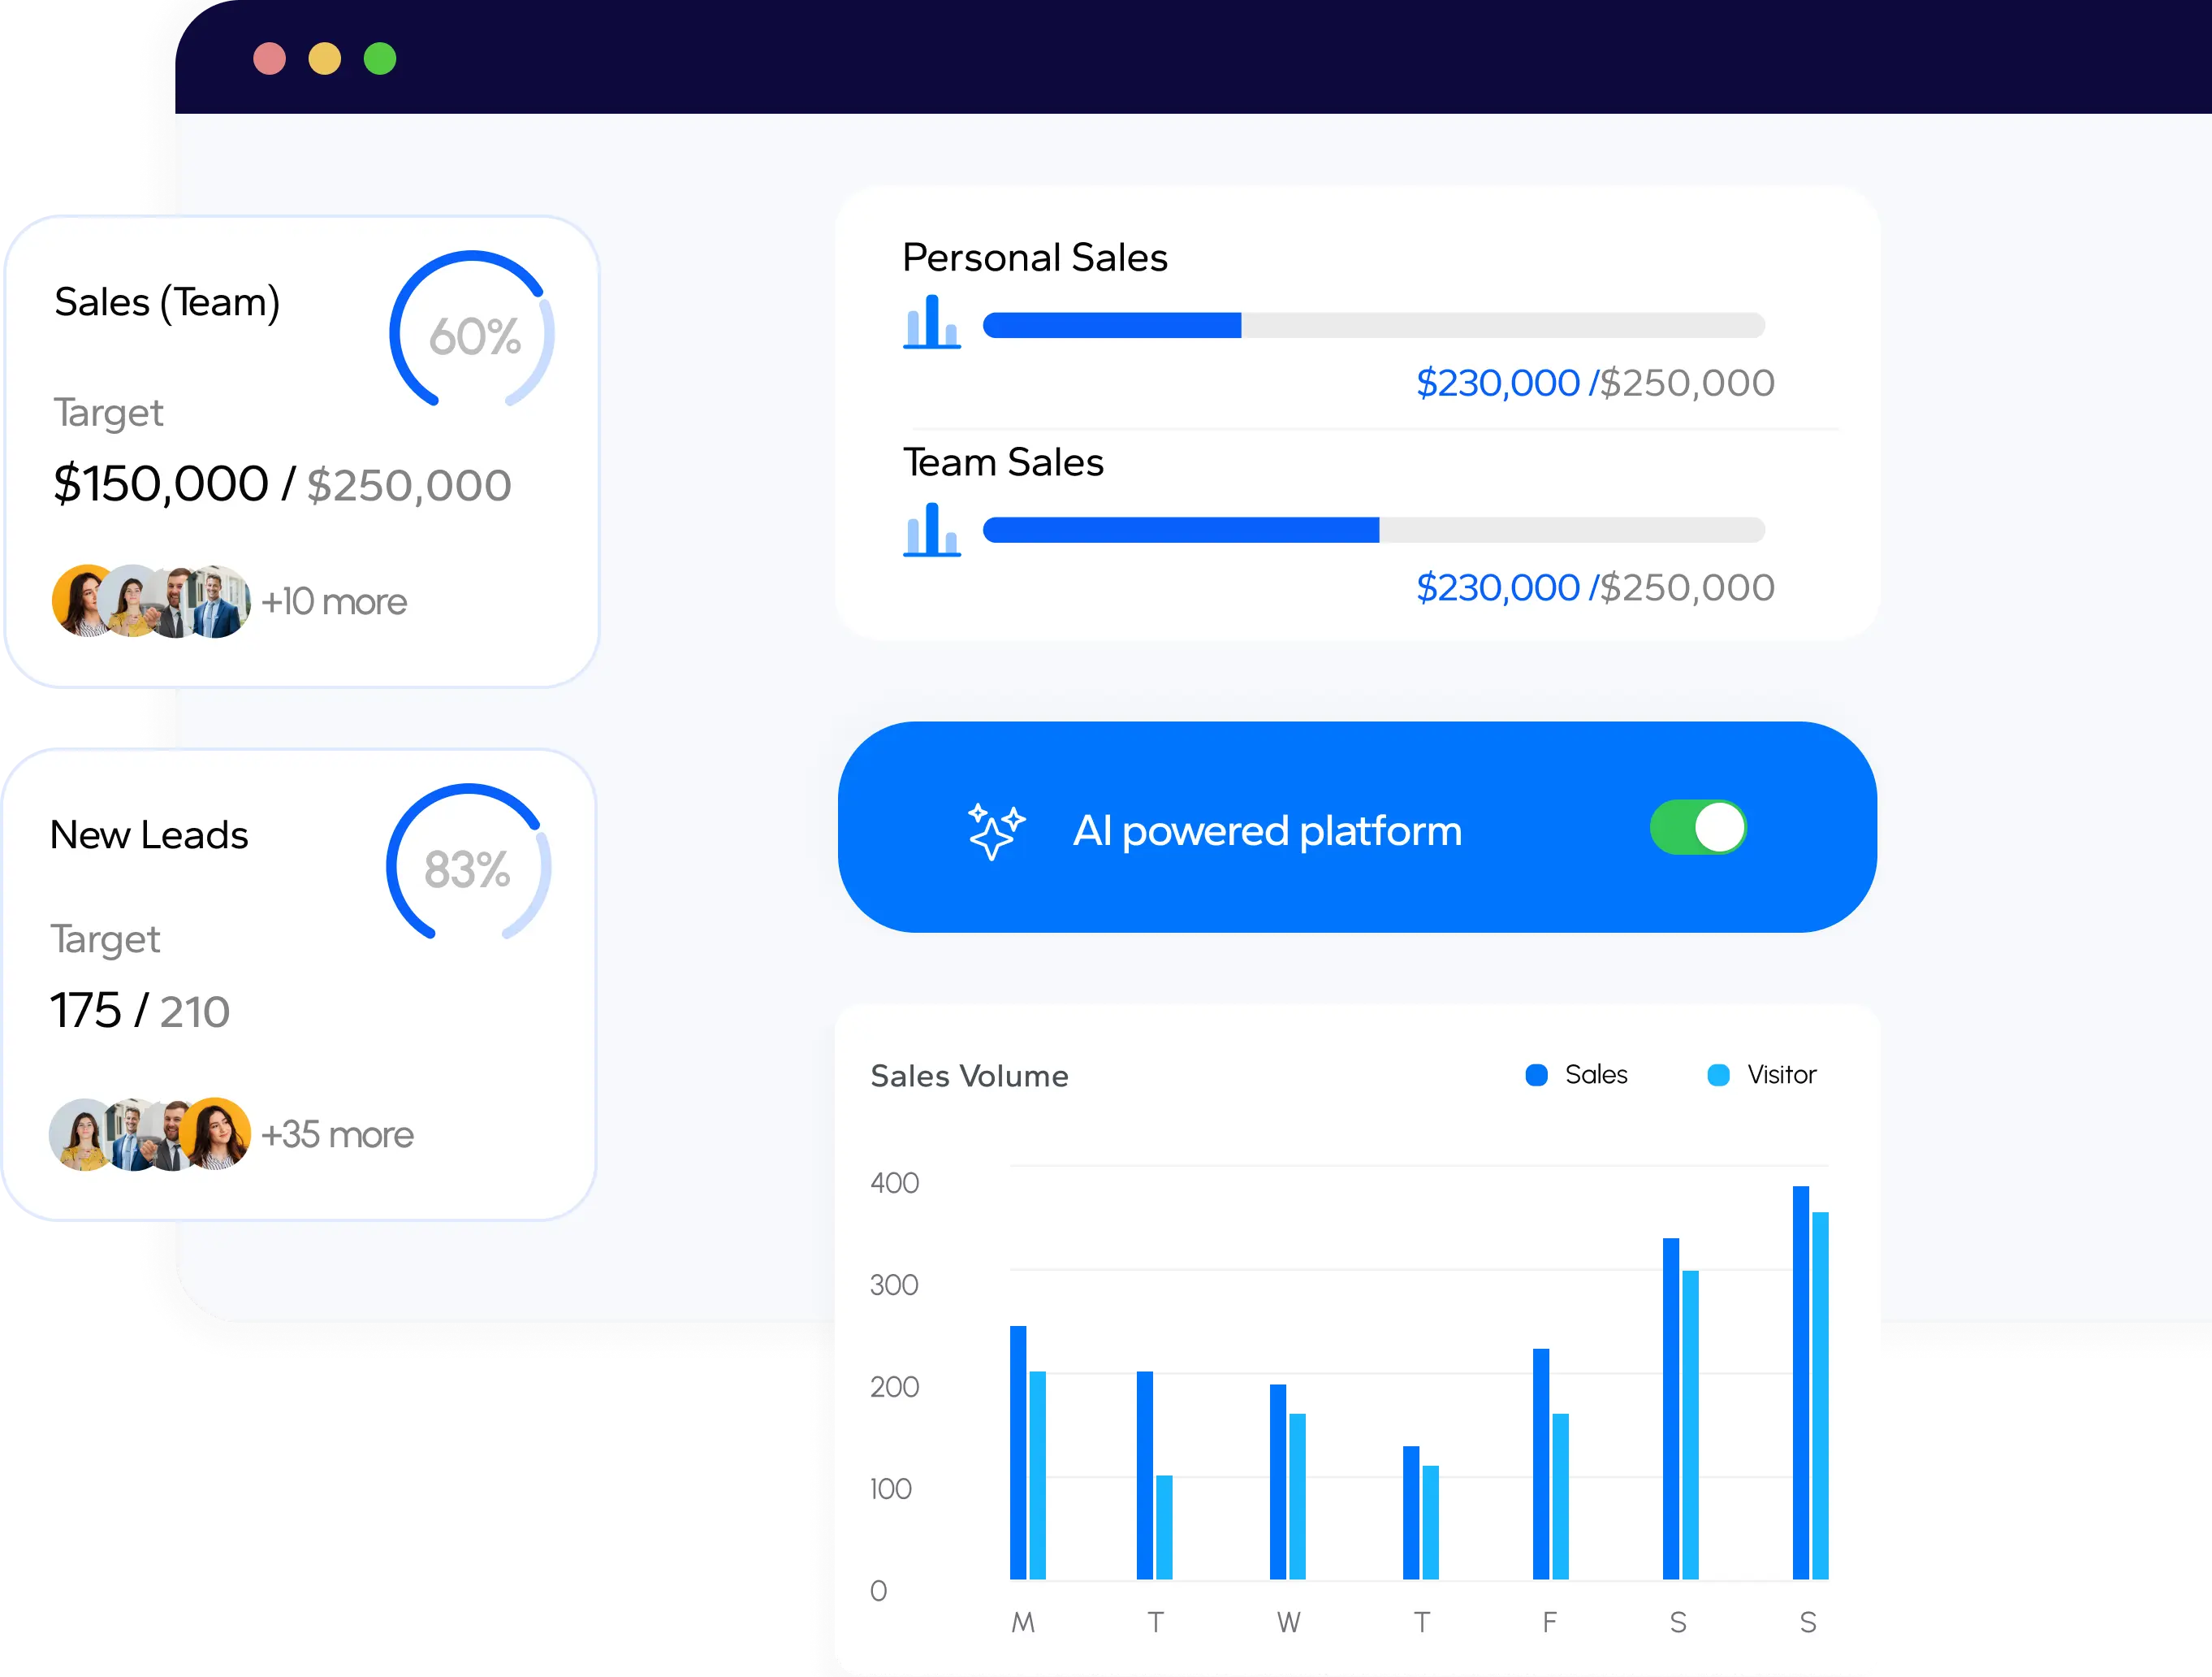Screen dimensions: 2212x1677
Task: Click the bar chart icon under Personal Sales
Action: (x=931, y=323)
